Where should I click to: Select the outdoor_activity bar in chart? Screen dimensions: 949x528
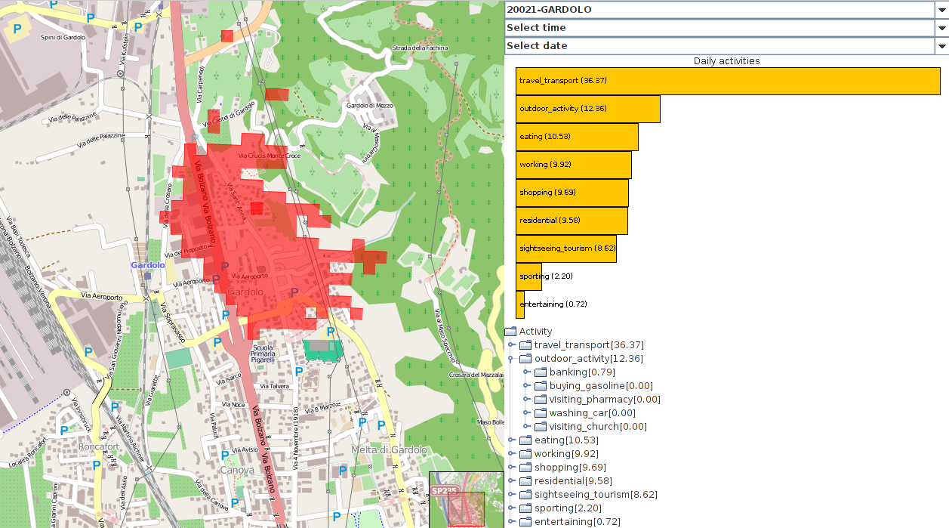[587, 109]
